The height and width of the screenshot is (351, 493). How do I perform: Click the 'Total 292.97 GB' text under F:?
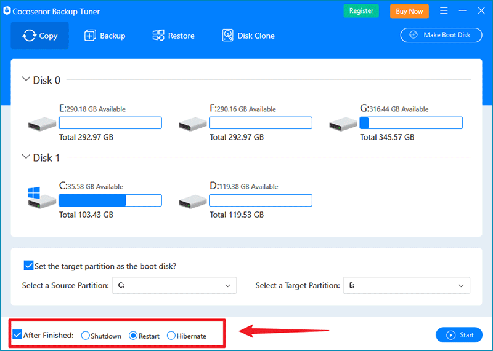coord(237,137)
